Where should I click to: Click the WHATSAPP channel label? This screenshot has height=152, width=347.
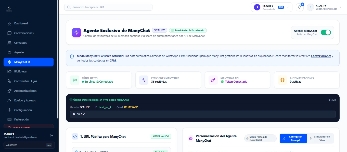(x=131, y=107)
